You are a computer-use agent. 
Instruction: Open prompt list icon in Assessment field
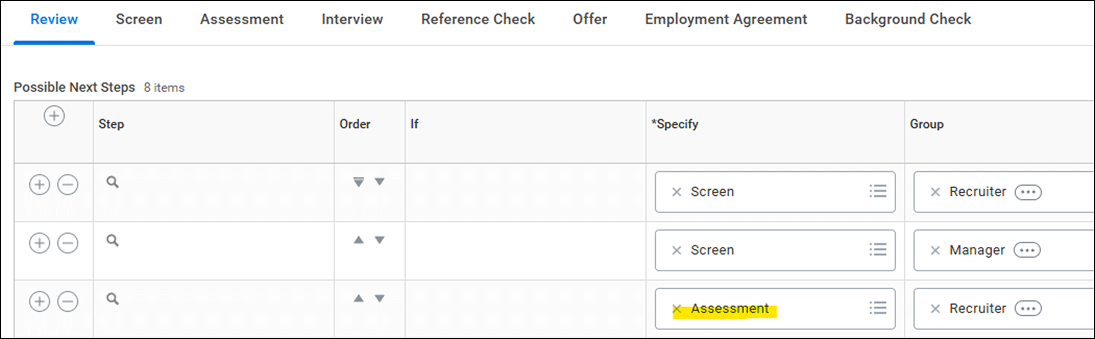coord(878,308)
